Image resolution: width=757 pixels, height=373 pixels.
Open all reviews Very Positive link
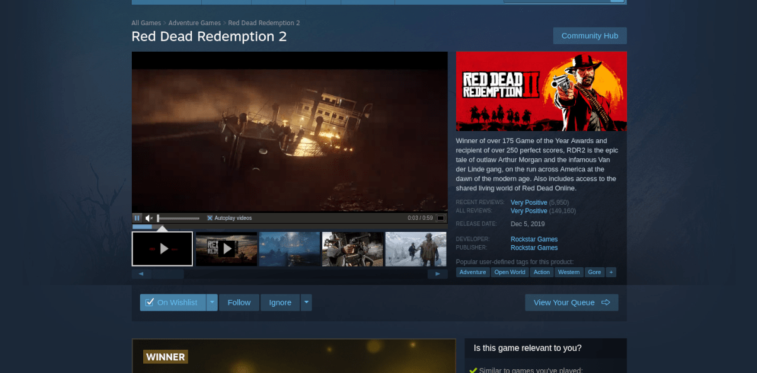coord(529,211)
